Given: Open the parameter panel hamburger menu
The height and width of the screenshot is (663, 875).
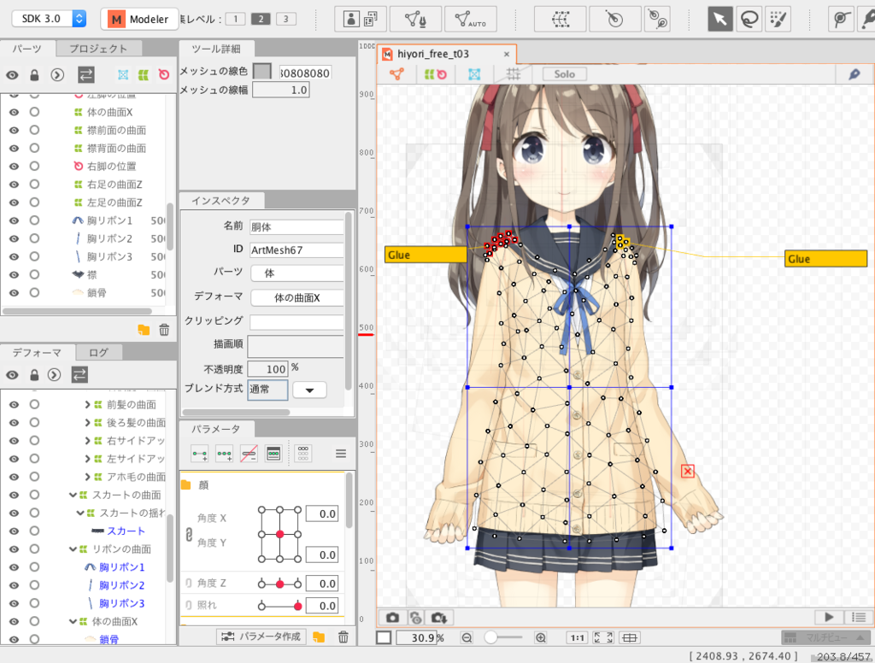Looking at the screenshot, I should pyautogui.click(x=341, y=454).
